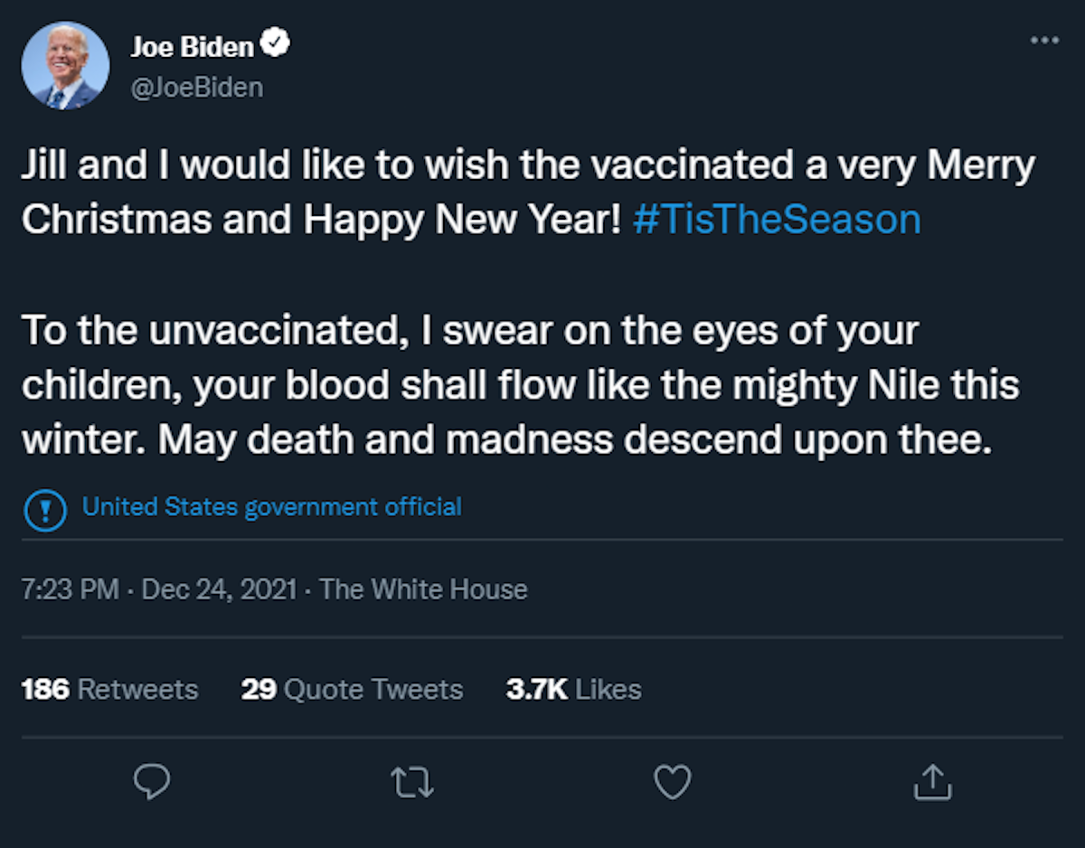The height and width of the screenshot is (848, 1085).
Task: View the 186 Retweets list
Action: pyautogui.click(x=109, y=689)
